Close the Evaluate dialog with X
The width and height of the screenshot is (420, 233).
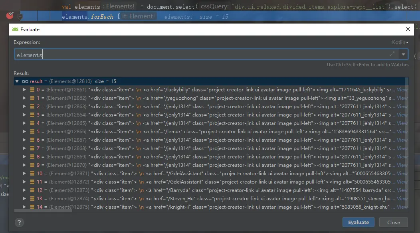click(x=408, y=29)
